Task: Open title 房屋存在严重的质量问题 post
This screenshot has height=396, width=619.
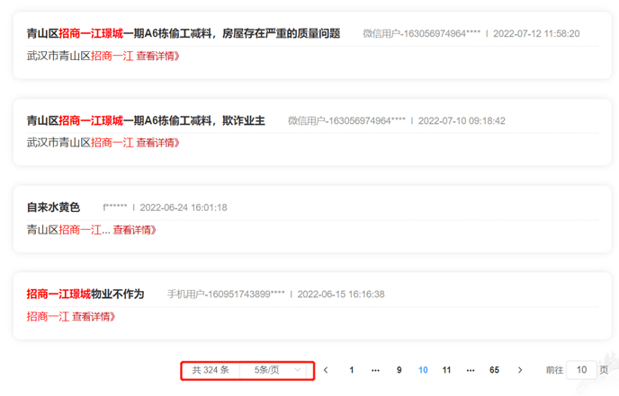Action: click(x=184, y=33)
